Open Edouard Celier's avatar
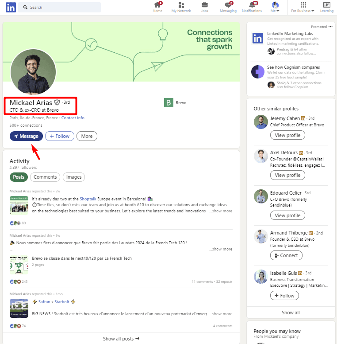The height and width of the screenshot is (344, 337). click(261, 196)
